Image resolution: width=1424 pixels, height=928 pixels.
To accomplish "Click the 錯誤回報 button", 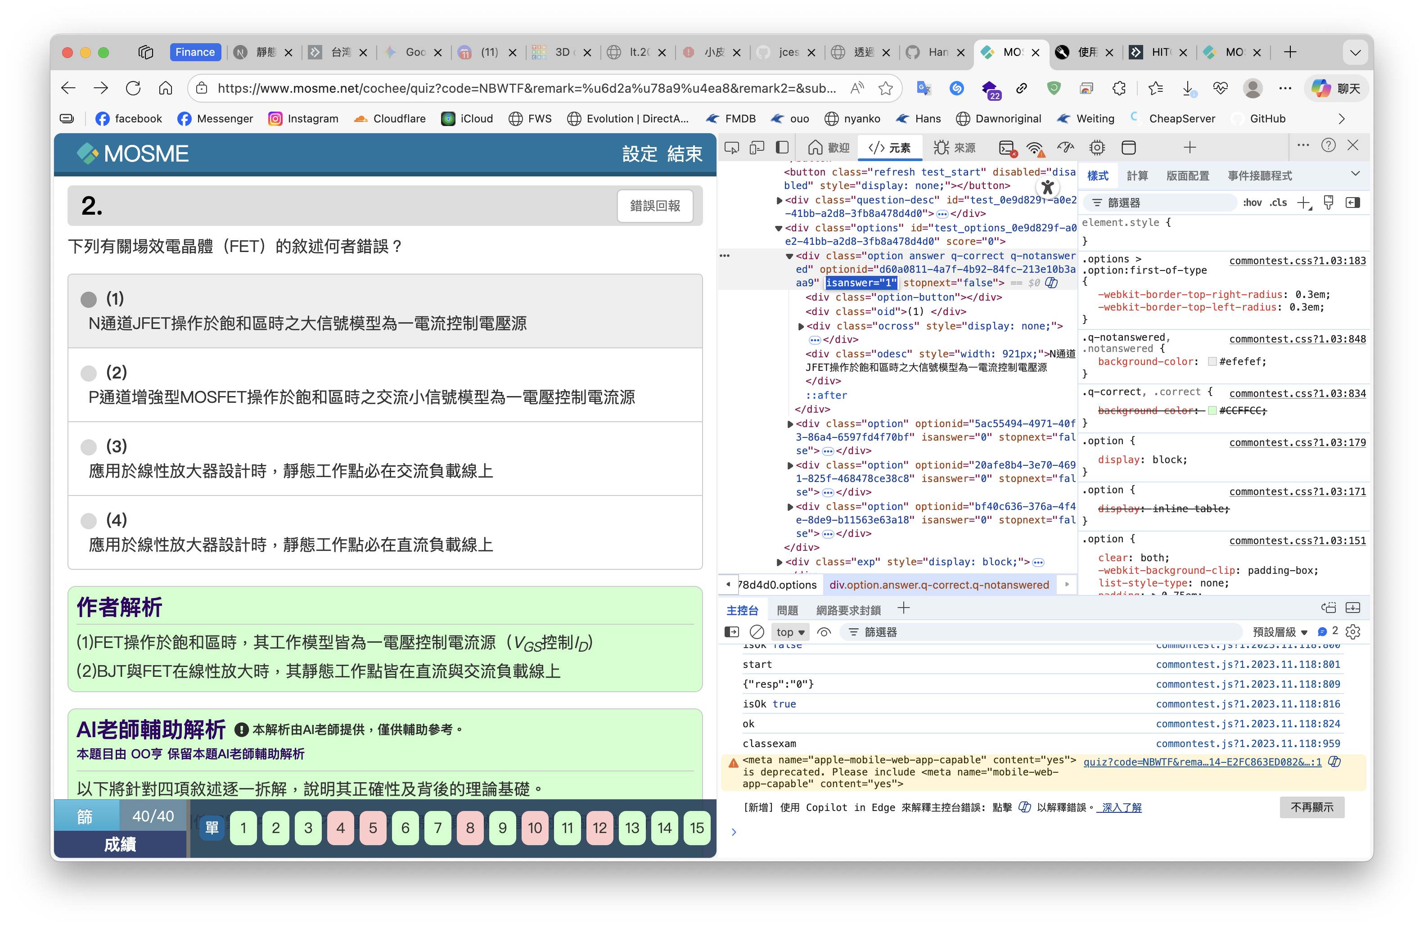I will click(654, 206).
